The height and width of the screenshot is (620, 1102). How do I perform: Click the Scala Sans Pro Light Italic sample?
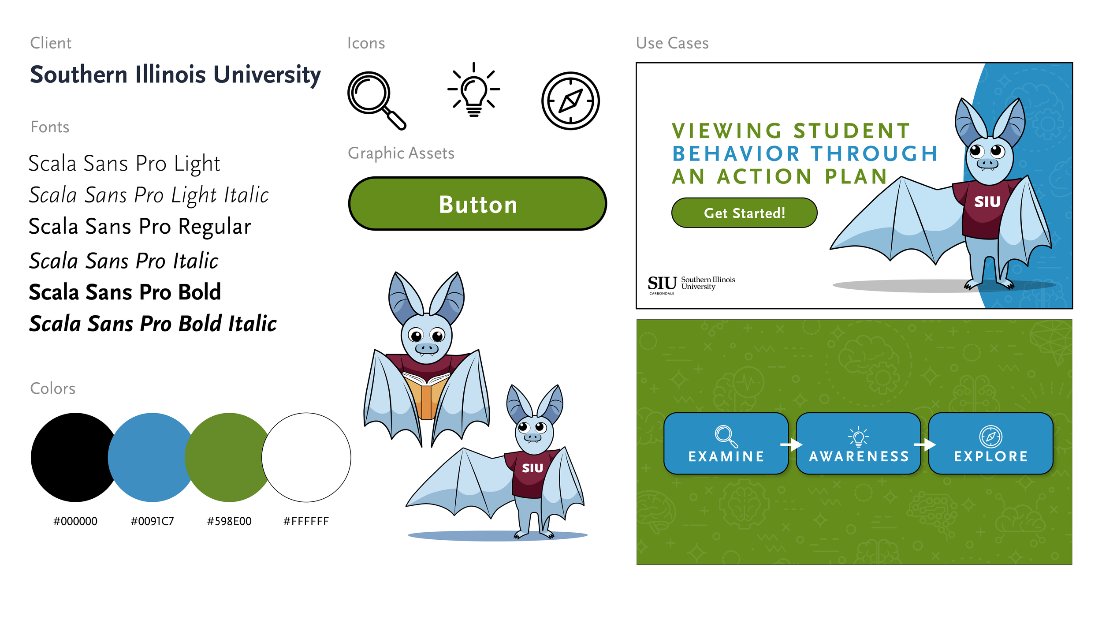149,196
